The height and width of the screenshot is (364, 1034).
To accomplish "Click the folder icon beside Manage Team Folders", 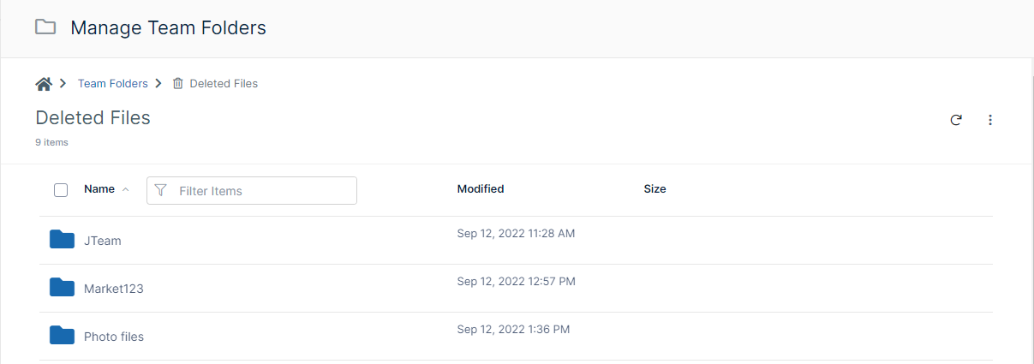I will (45, 27).
